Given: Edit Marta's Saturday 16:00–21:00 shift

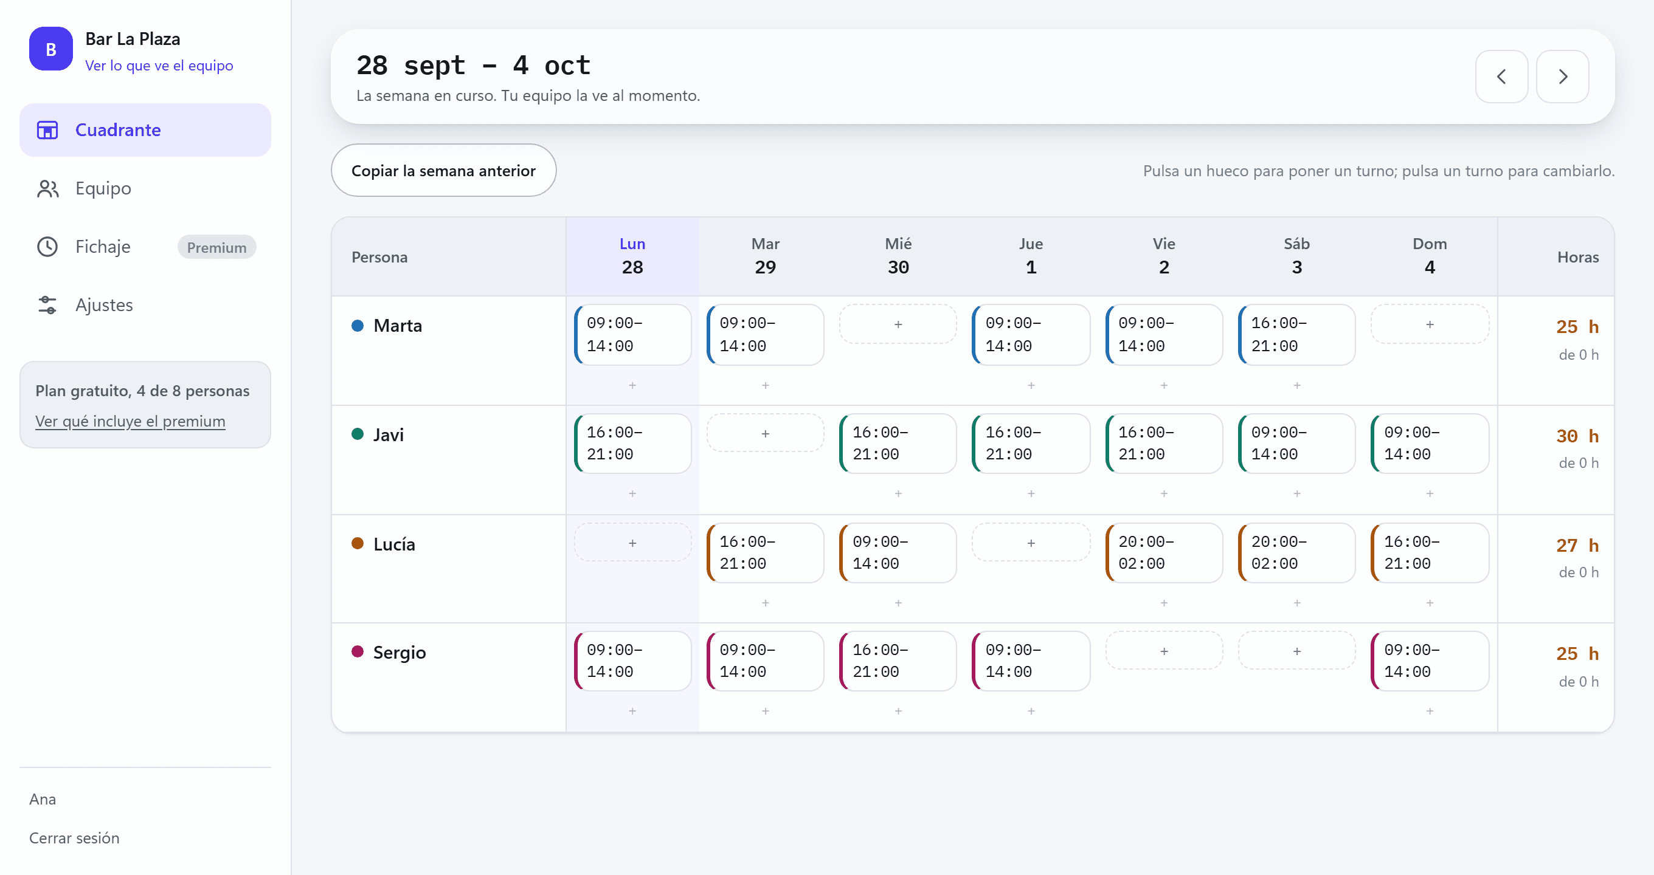Looking at the screenshot, I should coord(1296,334).
